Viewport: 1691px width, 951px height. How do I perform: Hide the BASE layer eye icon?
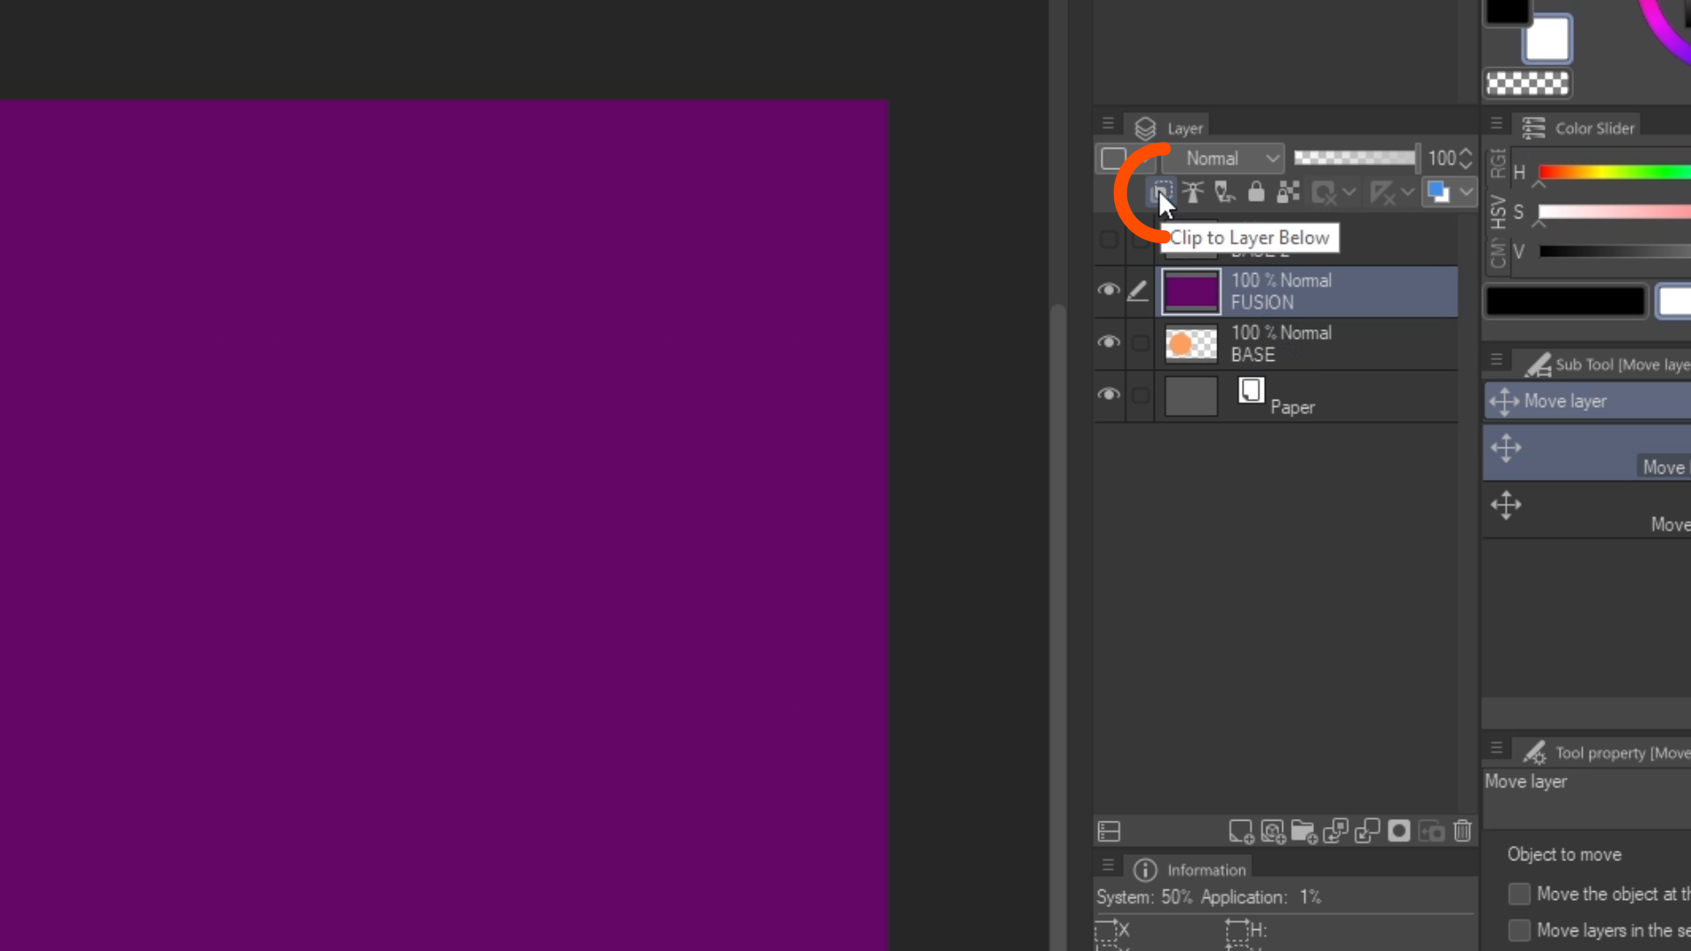click(x=1109, y=343)
